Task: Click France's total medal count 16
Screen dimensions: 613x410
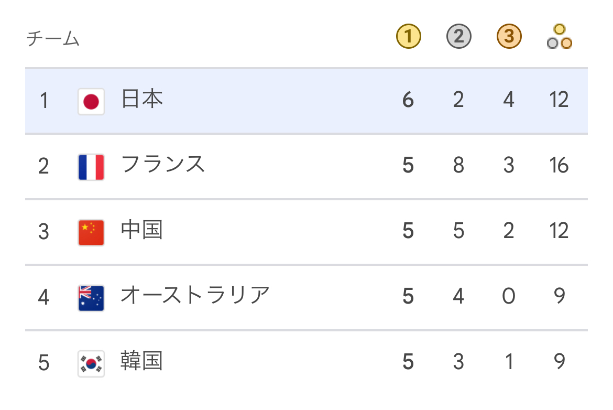Action: pyautogui.click(x=559, y=166)
